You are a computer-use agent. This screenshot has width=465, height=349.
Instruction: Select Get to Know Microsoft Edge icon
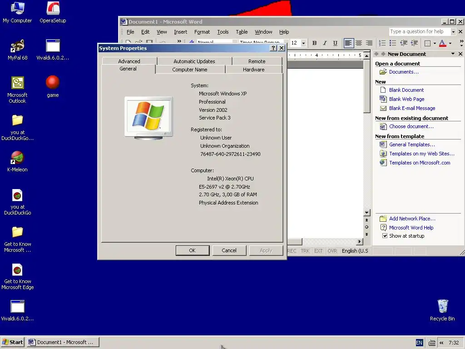click(18, 277)
